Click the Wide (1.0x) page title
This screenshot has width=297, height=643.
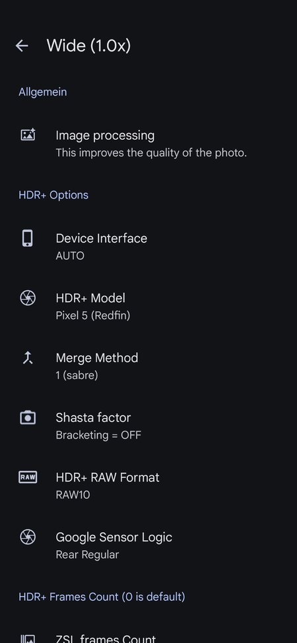[x=88, y=46]
